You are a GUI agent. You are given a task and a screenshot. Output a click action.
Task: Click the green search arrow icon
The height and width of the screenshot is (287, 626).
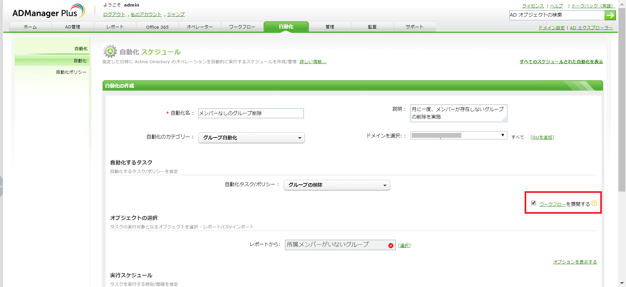(x=610, y=15)
